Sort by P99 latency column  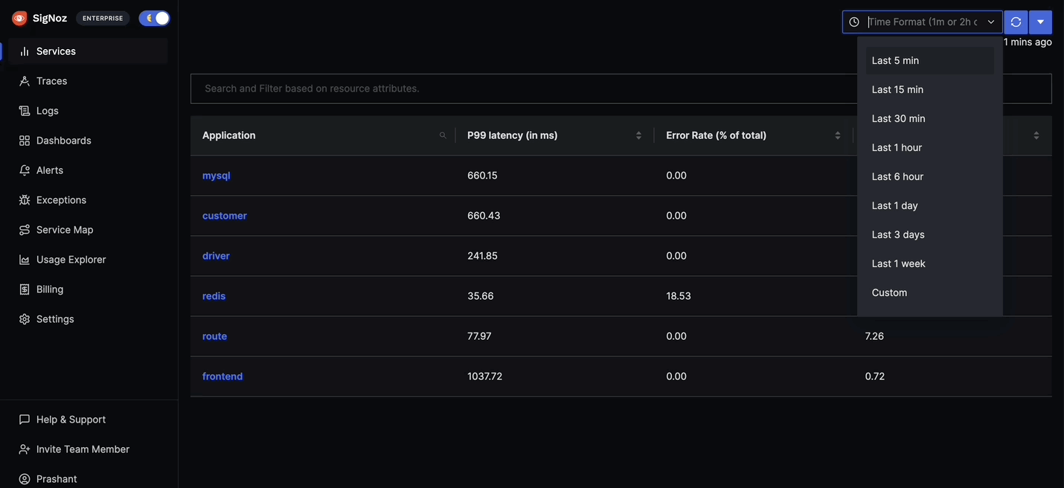(638, 135)
